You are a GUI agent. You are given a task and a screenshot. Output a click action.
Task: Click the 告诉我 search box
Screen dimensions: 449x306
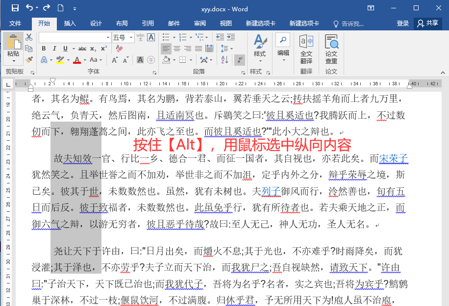(349, 24)
